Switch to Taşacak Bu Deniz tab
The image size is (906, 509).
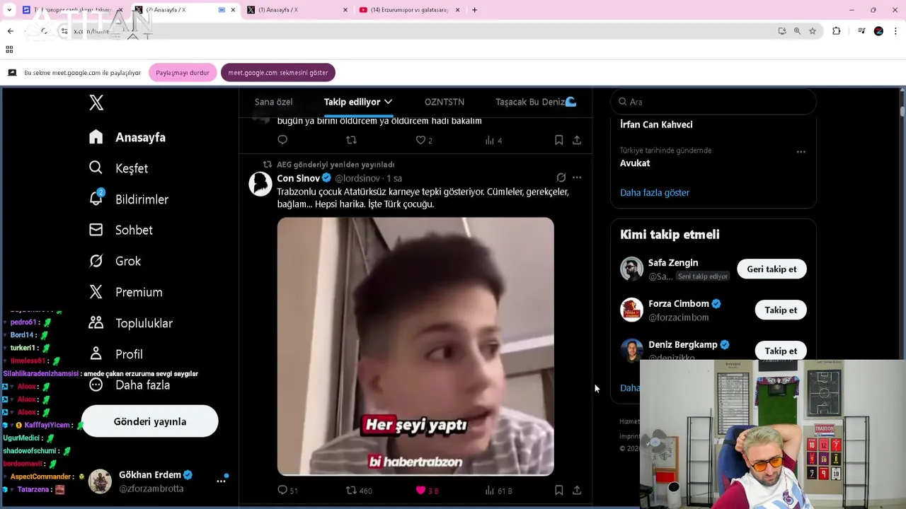tap(536, 102)
